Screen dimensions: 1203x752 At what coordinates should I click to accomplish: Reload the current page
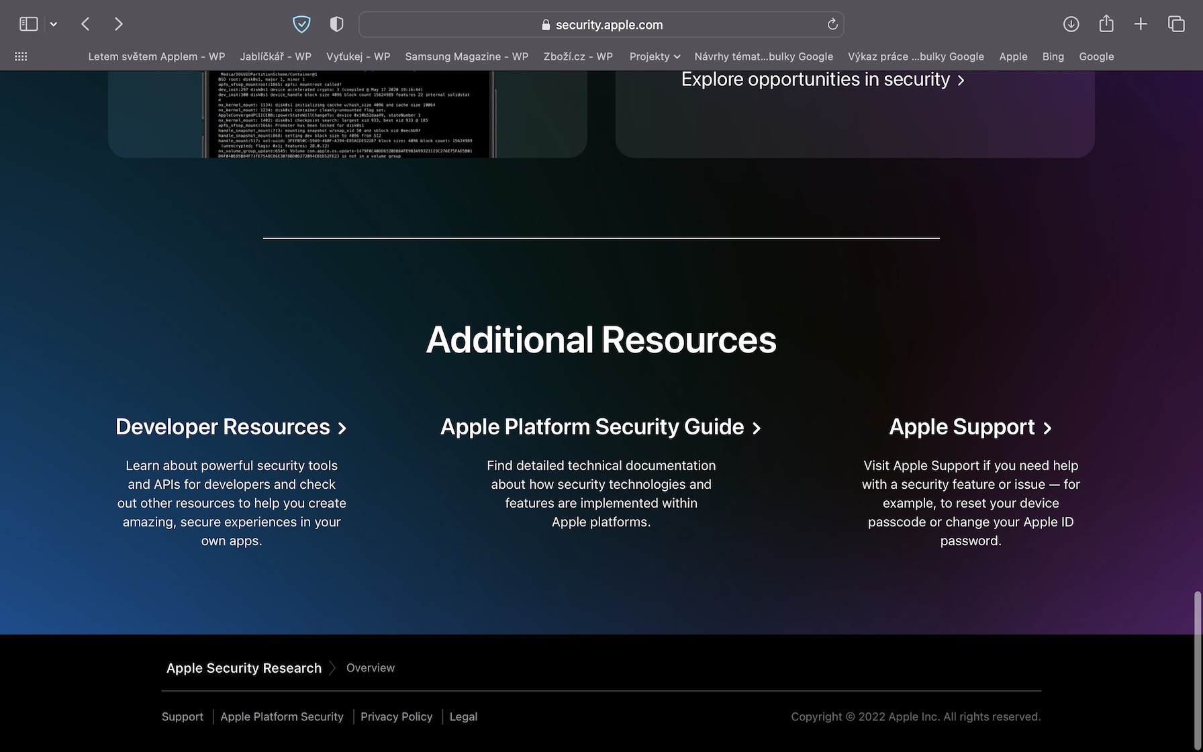pos(832,24)
